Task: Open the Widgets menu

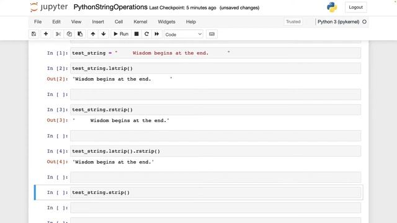Action: tap(166, 22)
